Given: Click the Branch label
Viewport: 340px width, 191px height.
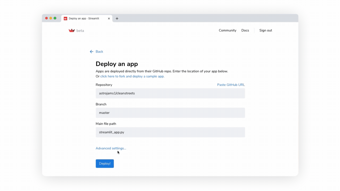Looking at the screenshot, I should click(x=101, y=104).
